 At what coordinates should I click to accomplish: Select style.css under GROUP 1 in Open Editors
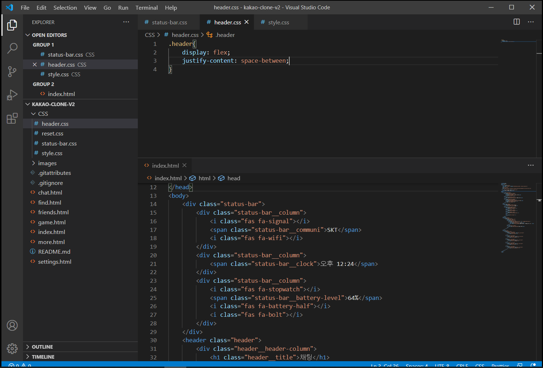(80, 74)
